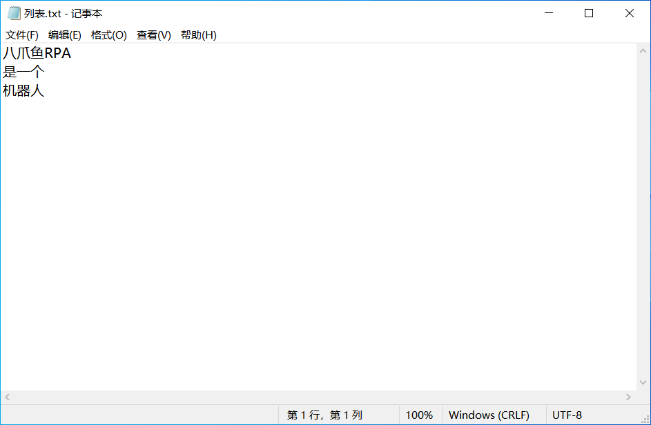651x425 pixels.
Task: Open the 编辑(E) menu
Action: 65,35
